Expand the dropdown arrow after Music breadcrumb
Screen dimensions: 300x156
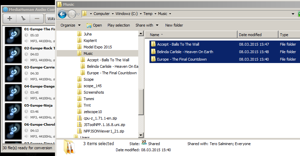point(170,14)
